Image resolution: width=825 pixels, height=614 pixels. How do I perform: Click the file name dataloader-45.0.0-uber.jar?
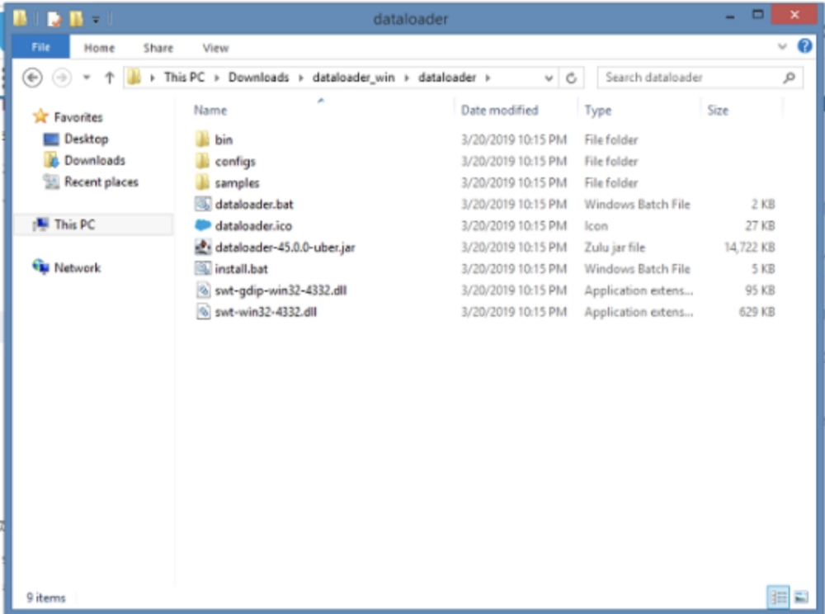(285, 248)
